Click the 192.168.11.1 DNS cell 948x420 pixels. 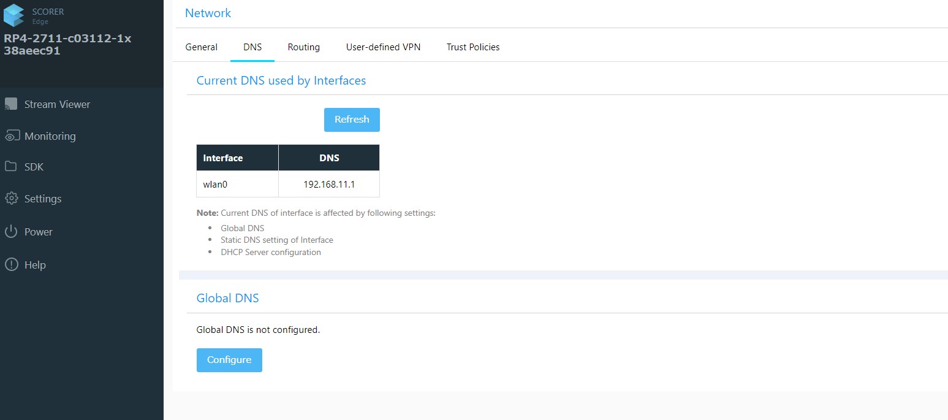[329, 184]
